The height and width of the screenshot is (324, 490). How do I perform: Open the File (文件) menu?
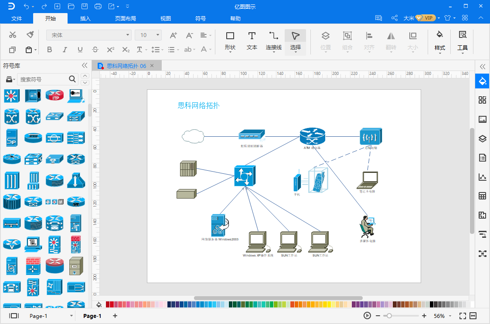pos(17,18)
